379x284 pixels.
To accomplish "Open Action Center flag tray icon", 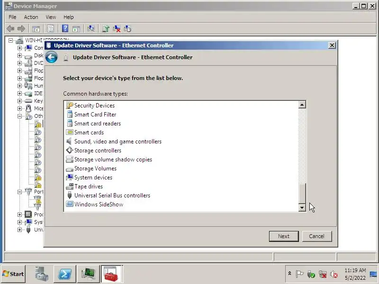I will tap(299, 274).
